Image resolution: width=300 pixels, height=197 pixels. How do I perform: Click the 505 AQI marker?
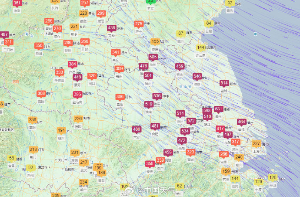coord(153,57)
